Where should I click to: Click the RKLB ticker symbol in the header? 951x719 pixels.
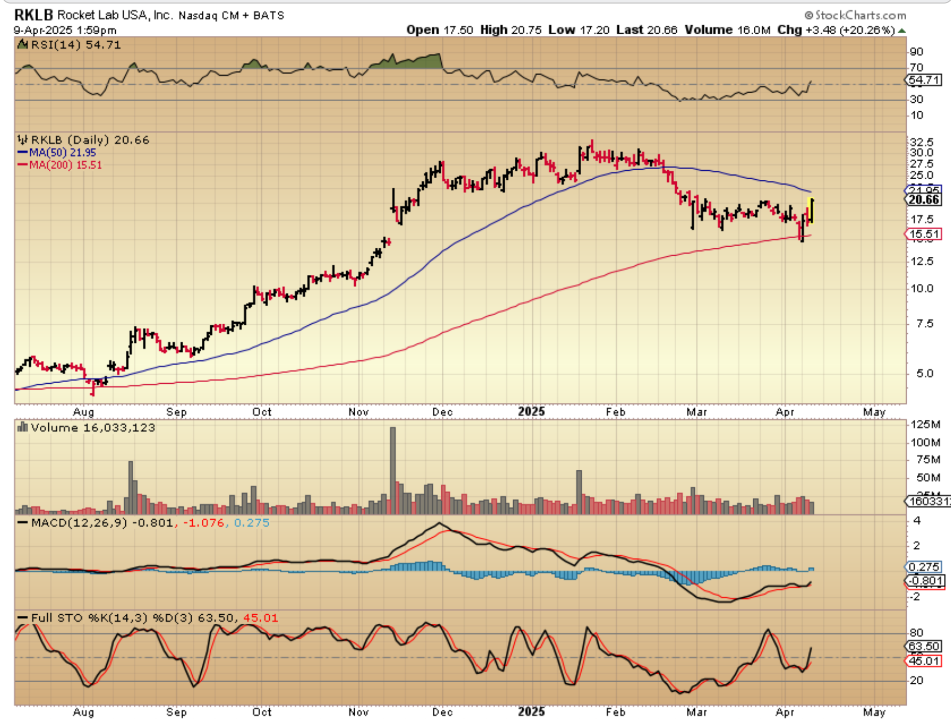(x=33, y=15)
